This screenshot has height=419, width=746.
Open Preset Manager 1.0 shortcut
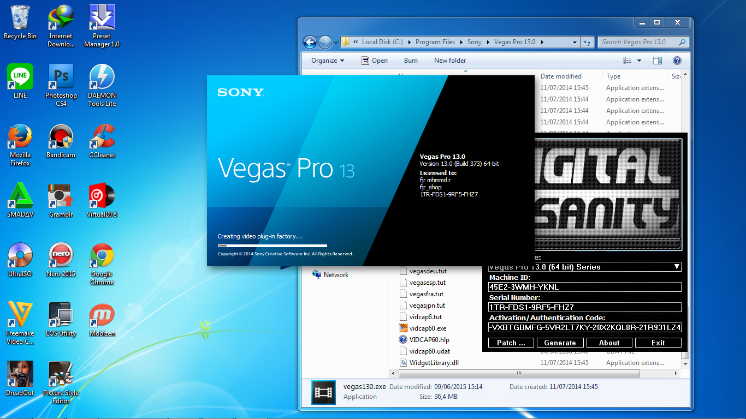pos(102,26)
